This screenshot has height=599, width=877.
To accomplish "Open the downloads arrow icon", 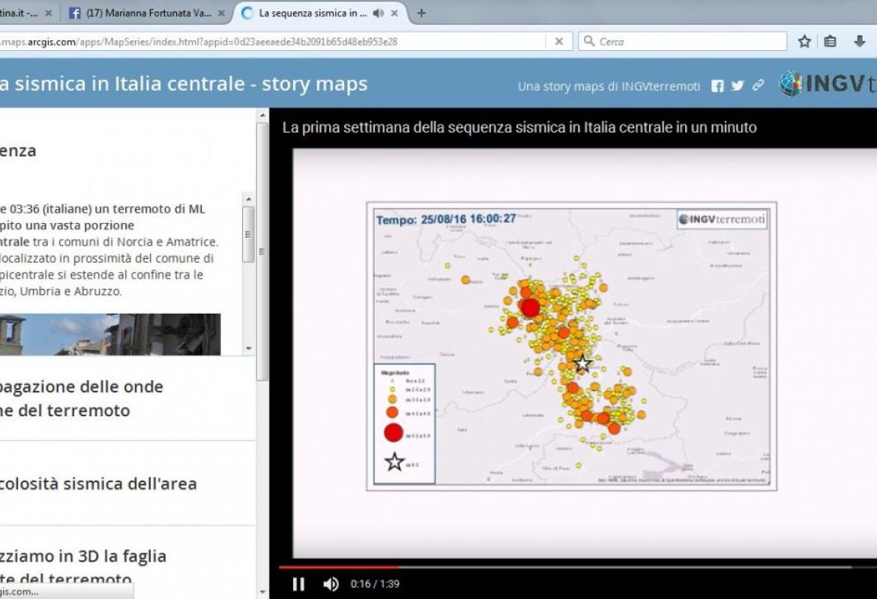I will pyautogui.click(x=860, y=41).
